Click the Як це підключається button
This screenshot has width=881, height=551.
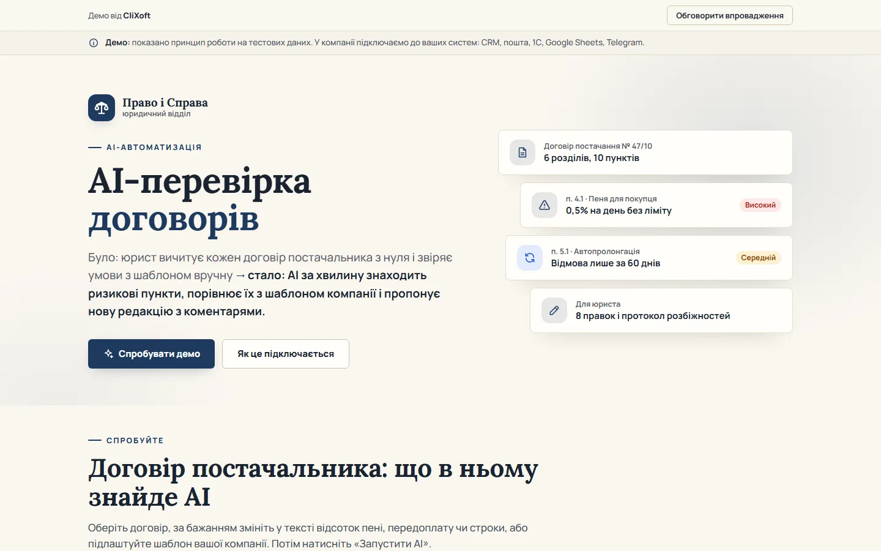pos(286,354)
